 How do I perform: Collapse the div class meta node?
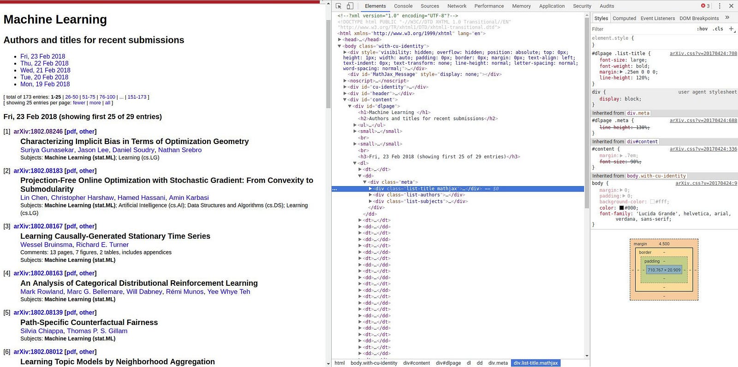(x=365, y=182)
